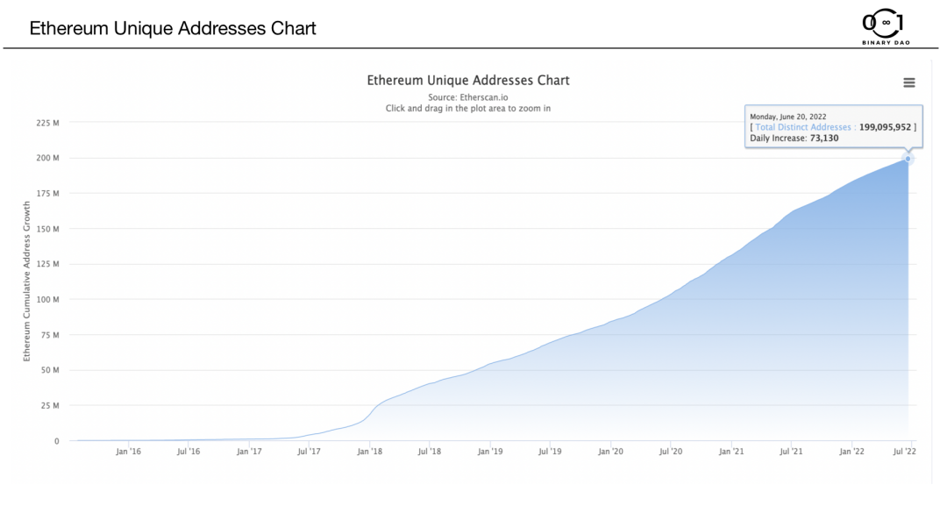
Task: Click 'Click and drag in the plot area' hint
Action: tap(468, 109)
